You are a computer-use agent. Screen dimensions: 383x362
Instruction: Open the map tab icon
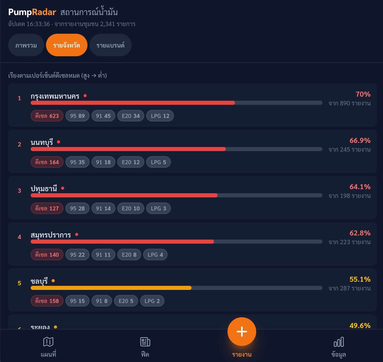click(x=48, y=342)
